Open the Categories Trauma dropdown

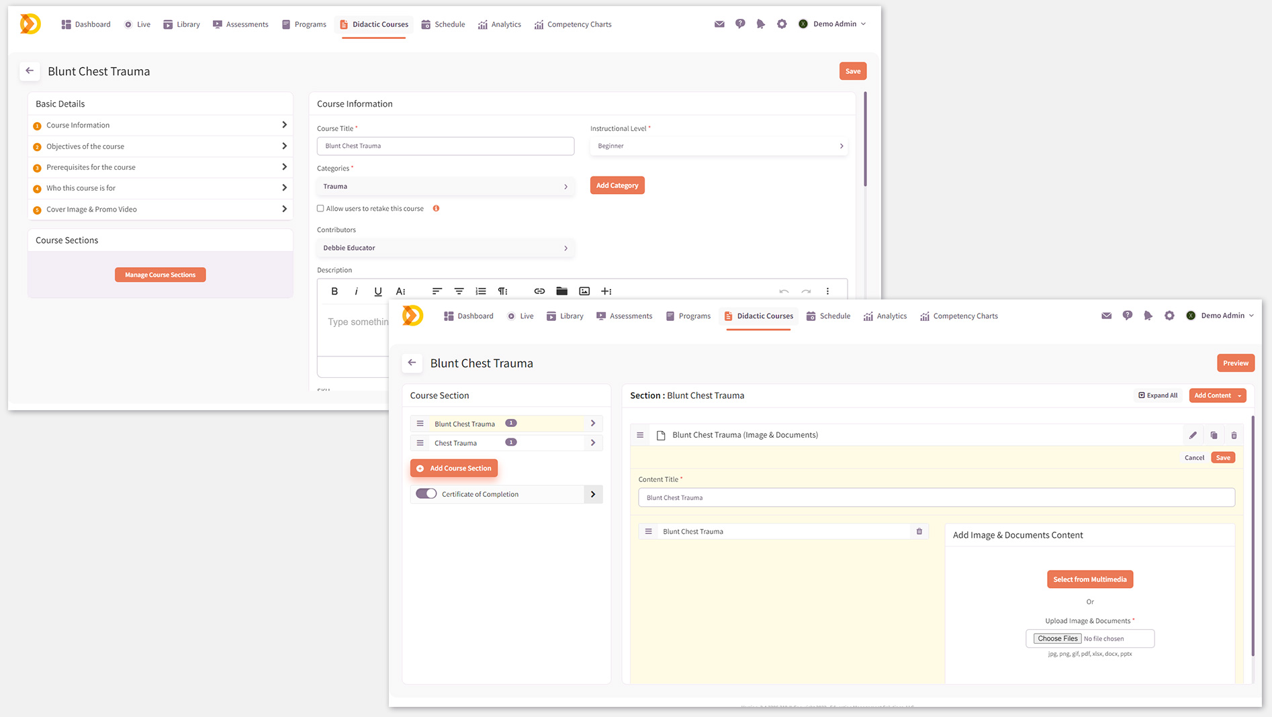(x=445, y=187)
